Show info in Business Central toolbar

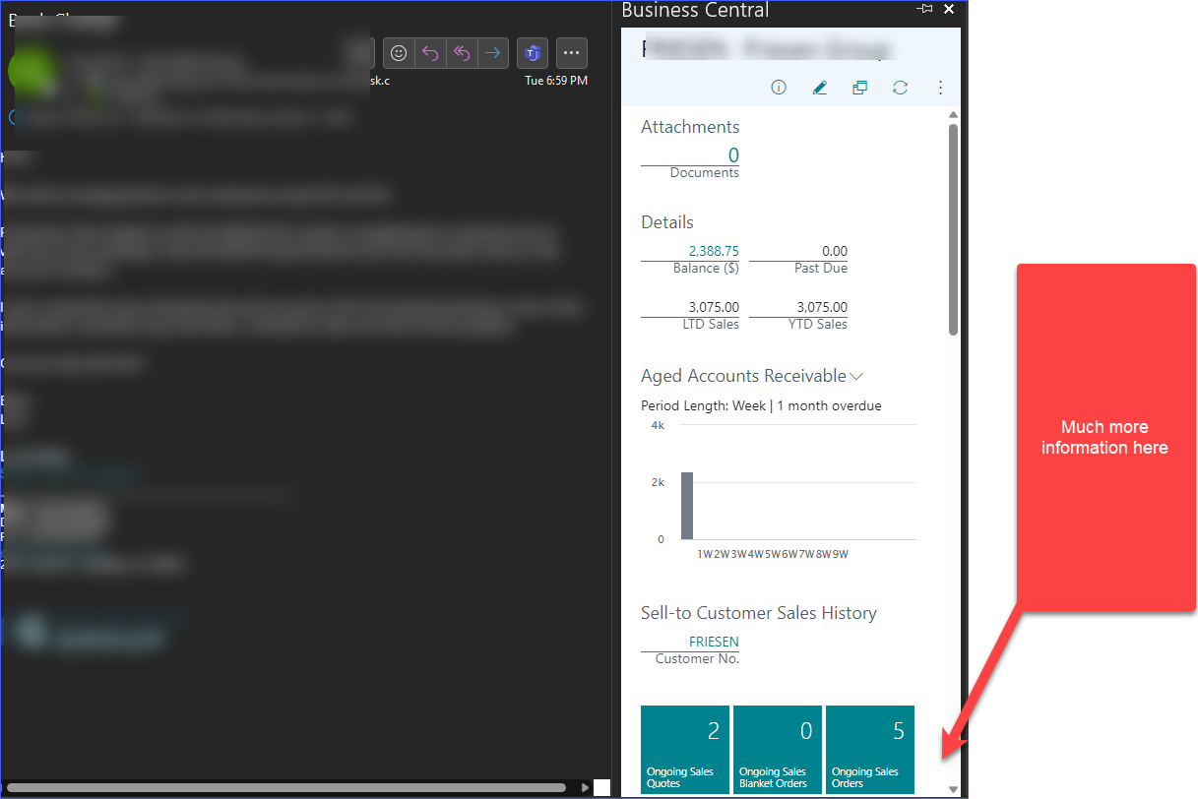point(779,88)
